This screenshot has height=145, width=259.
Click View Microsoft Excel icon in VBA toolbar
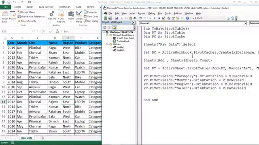coord(105,18)
